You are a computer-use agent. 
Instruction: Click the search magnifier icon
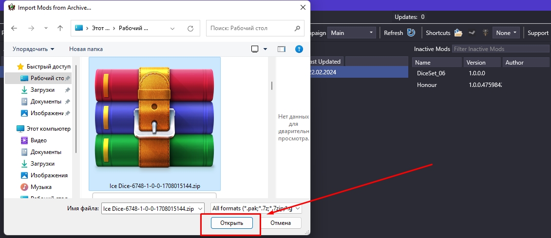coord(297,28)
